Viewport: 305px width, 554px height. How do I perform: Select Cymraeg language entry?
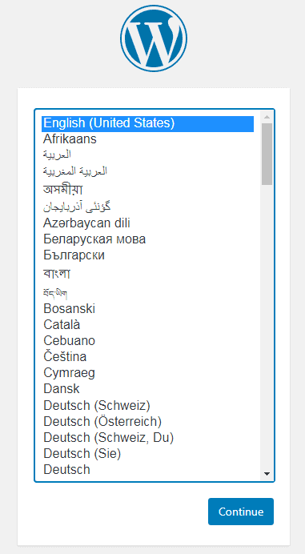pos(148,373)
